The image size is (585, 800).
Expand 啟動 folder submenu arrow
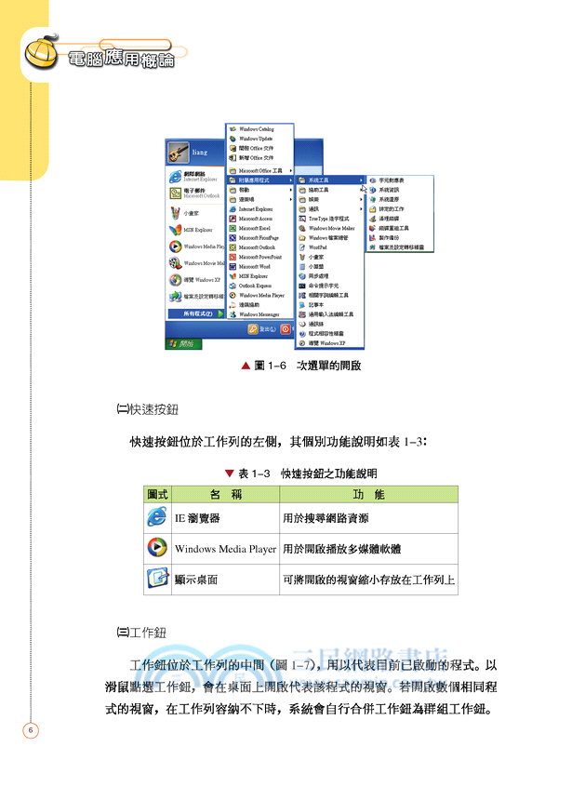pos(291,190)
